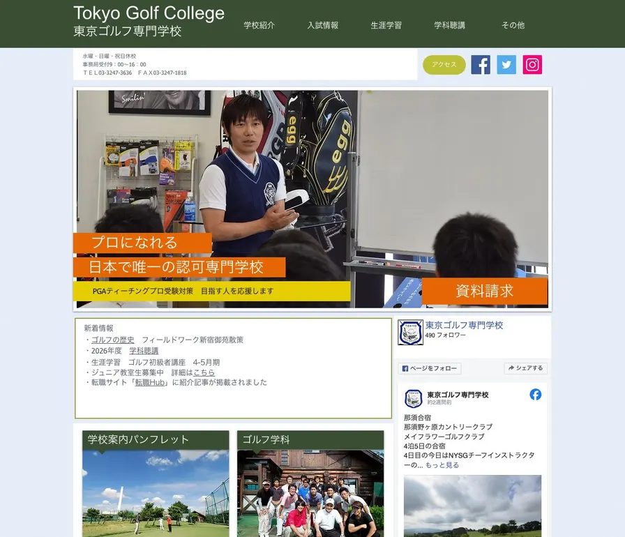Open the 学科聴講 link in news list
The width and height of the screenshot is (625, 537).
tap(144, 351)
